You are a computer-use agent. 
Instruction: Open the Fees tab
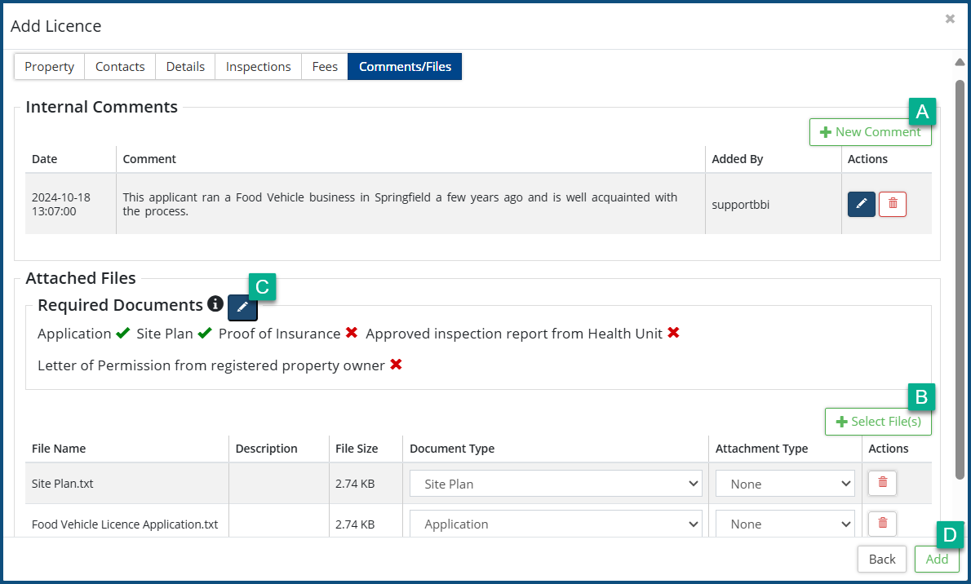pos(325,66)
